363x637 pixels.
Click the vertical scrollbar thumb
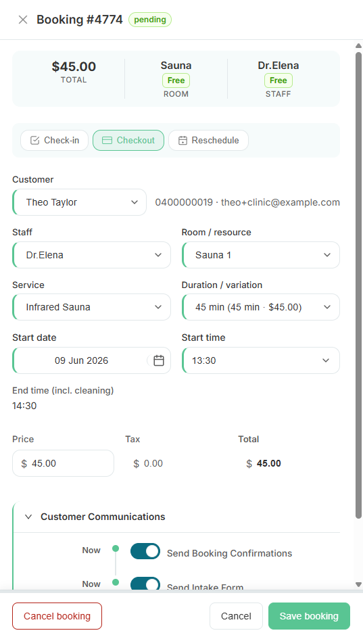[x=358, y=285]
